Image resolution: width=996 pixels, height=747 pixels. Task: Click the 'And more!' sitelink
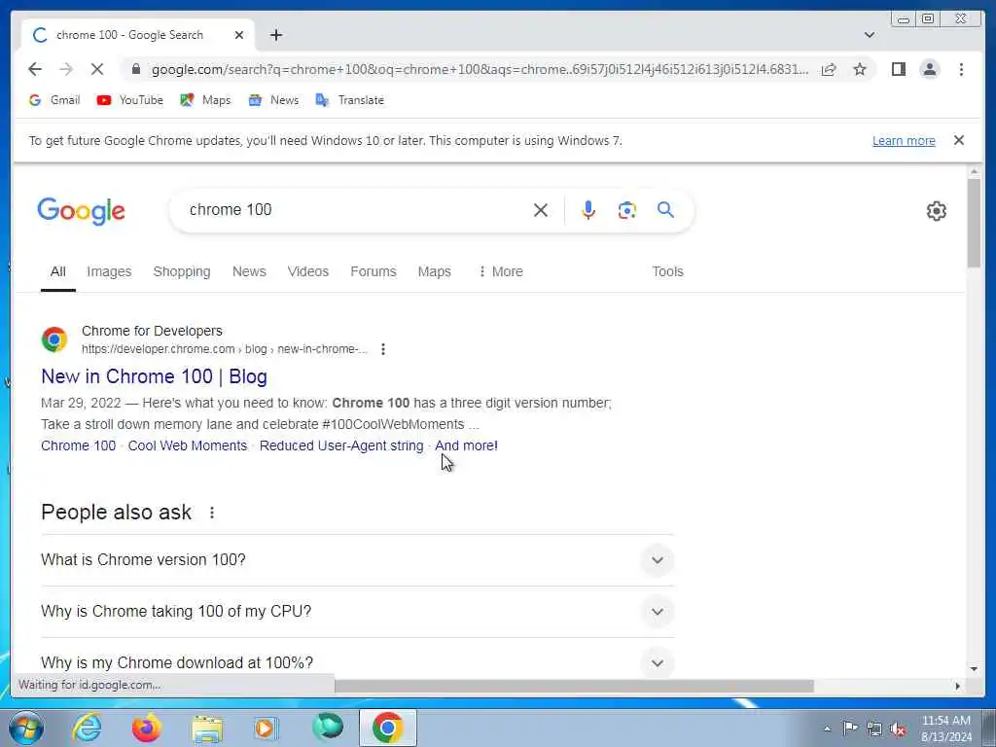pos(466,445)
